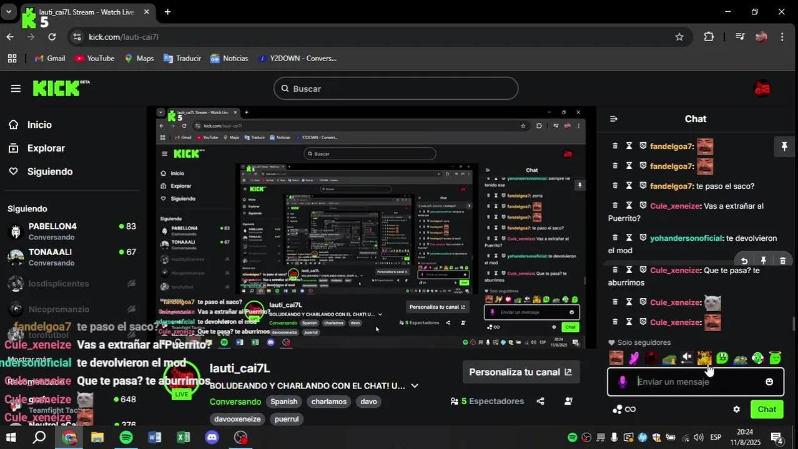Delete fandelgoa7's "te paso el saco?" message via its trash icon
Screen dimensions: 798x449
pos(615,186)
